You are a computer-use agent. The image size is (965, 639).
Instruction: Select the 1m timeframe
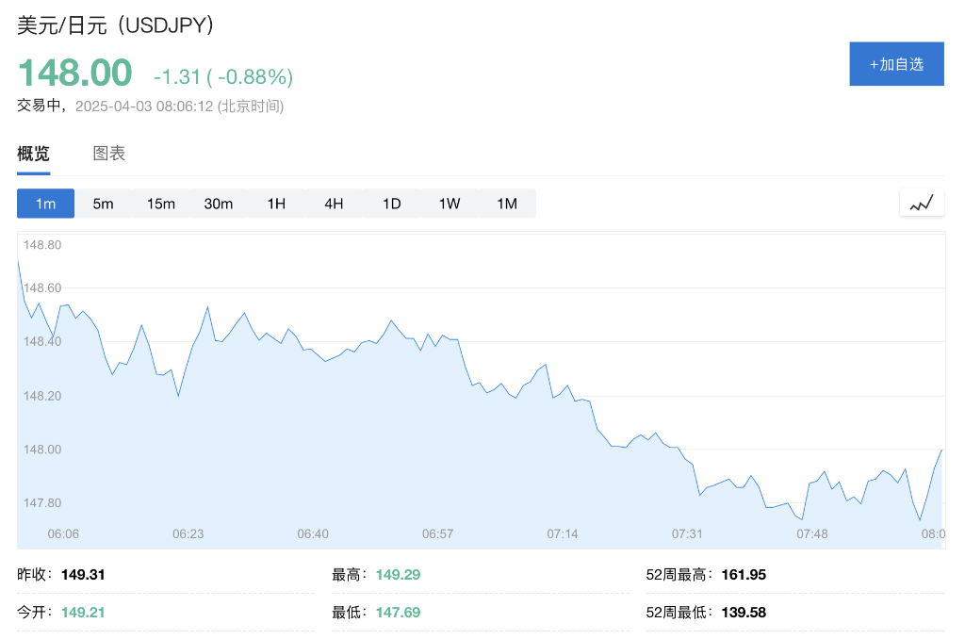click(45, 204)
